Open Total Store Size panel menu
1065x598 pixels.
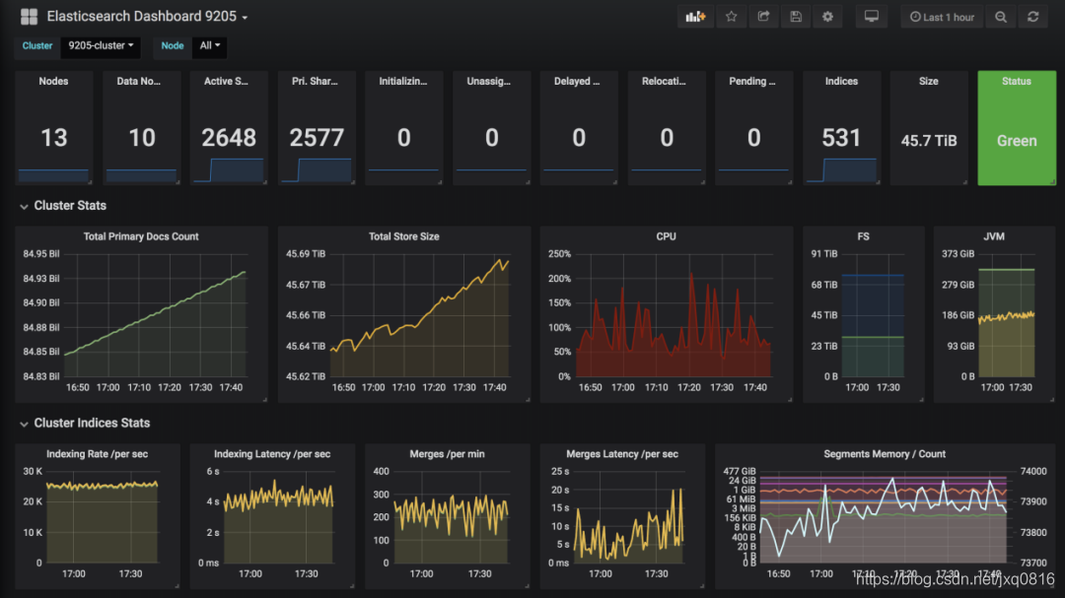coord(404,236)
